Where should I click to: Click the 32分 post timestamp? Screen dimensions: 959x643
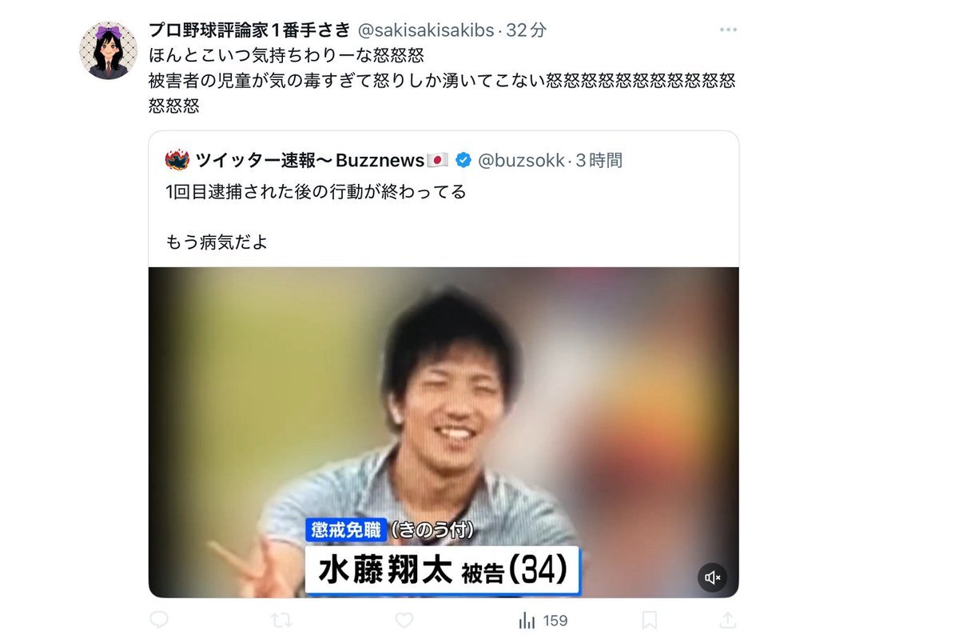click(527, 30)
